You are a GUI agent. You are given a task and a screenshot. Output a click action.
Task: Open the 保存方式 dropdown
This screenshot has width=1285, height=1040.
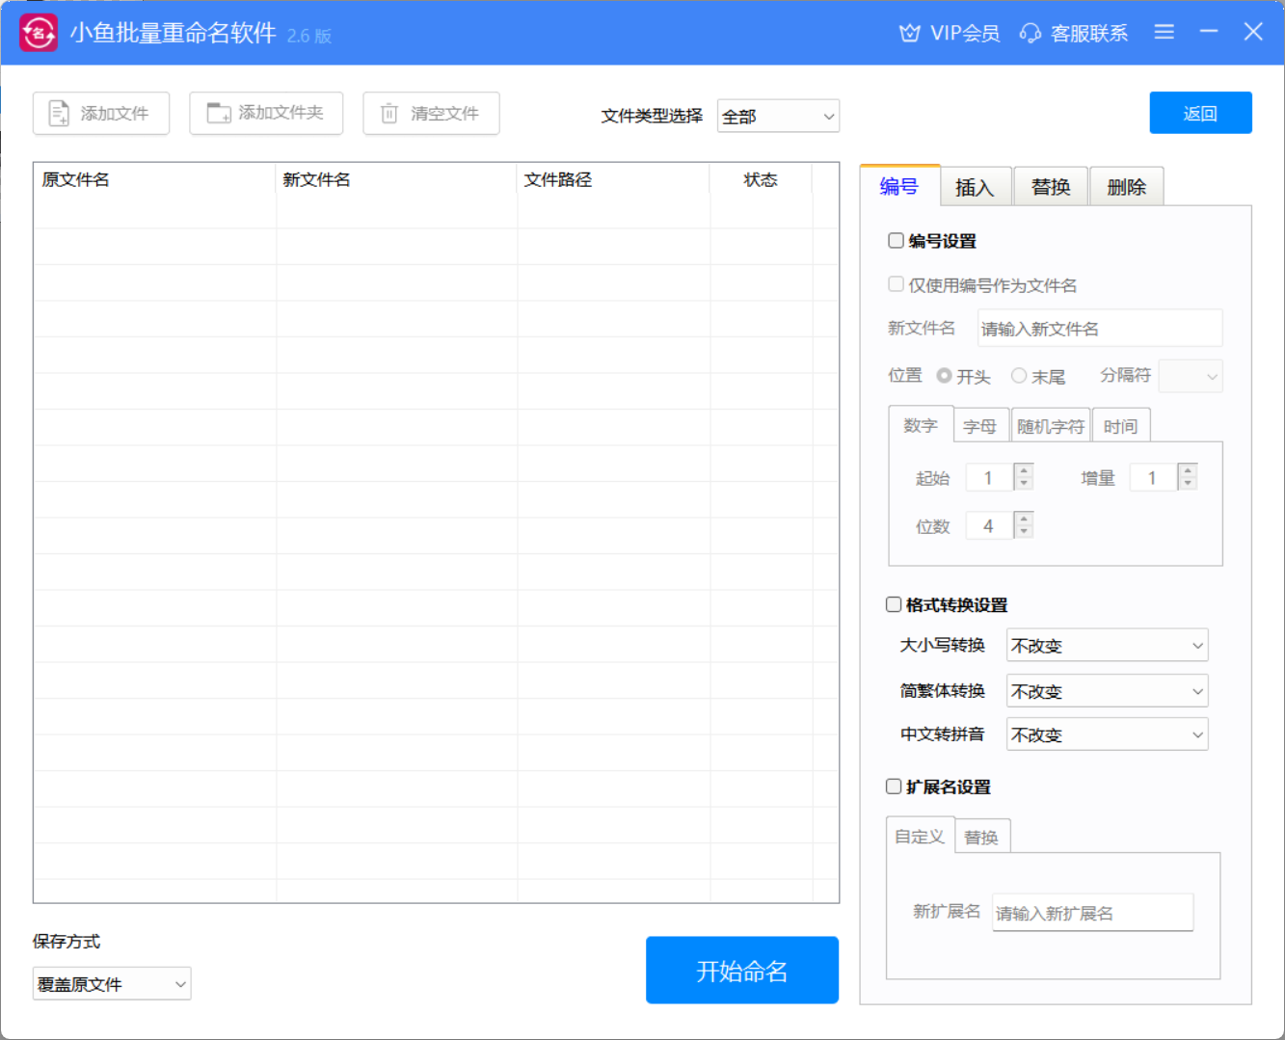coord(111,983)
